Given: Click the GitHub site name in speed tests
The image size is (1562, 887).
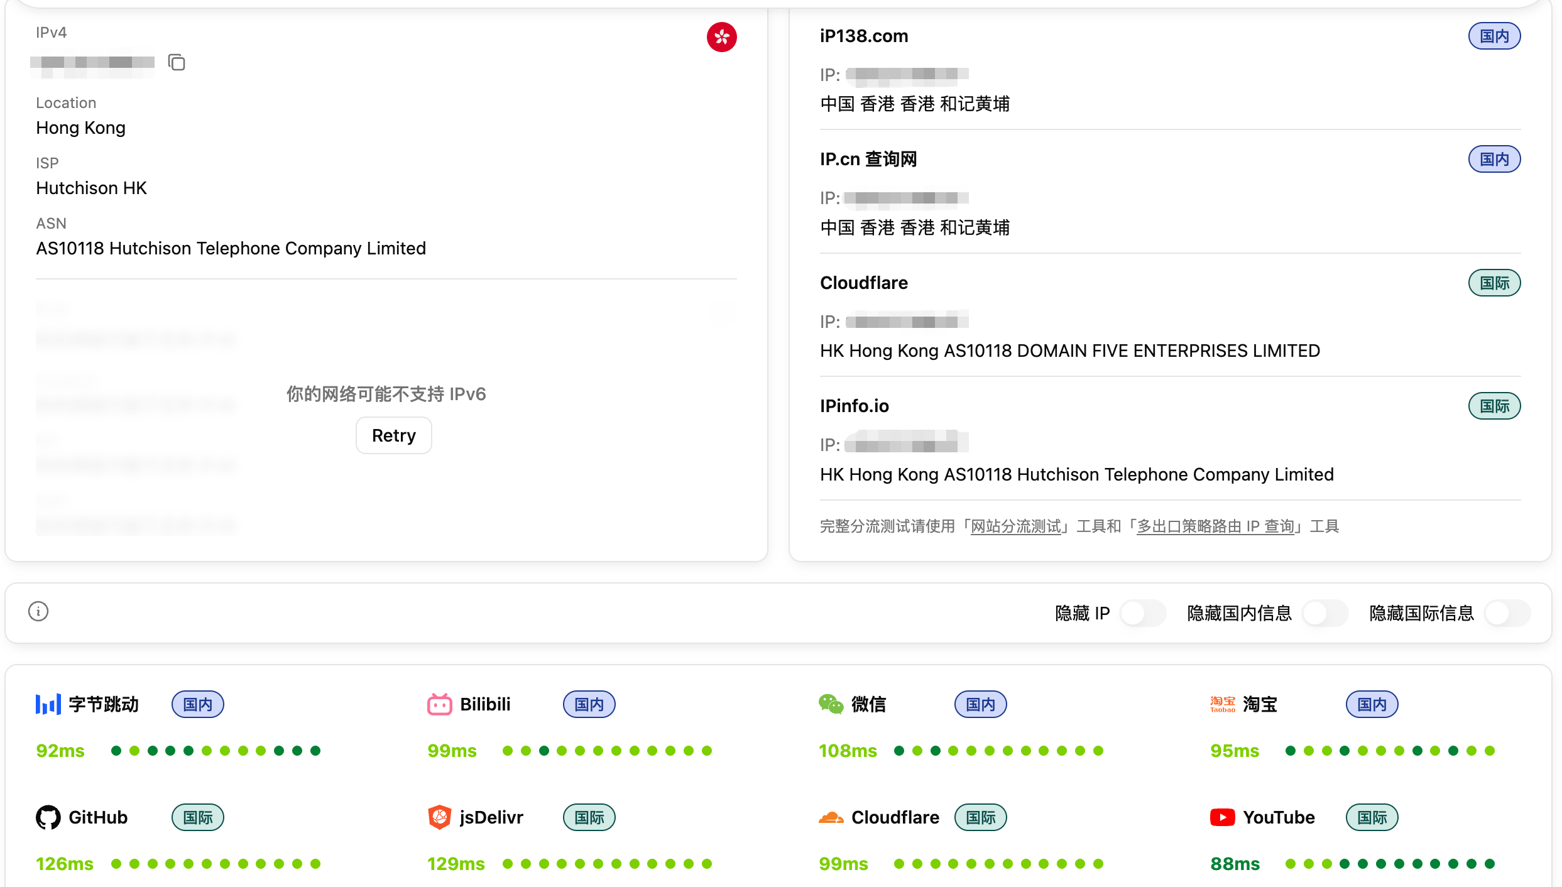Looking at the screenshot, I should pyautogui.click(x=98, y=817).
